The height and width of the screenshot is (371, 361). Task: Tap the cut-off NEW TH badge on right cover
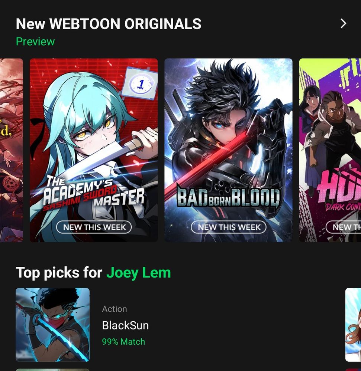click(343, 227)
